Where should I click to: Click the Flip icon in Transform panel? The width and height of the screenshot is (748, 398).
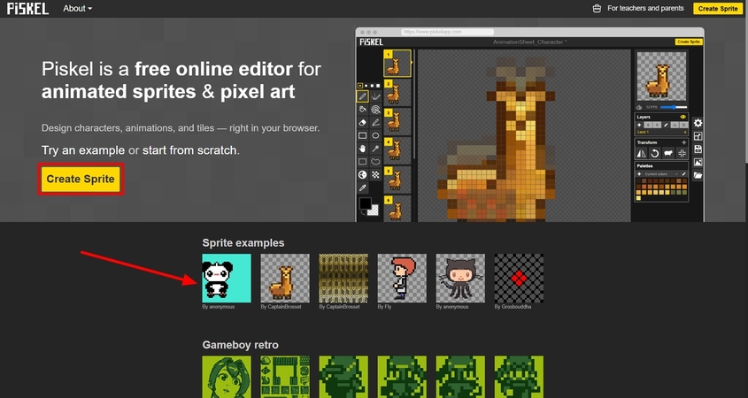pos(642,153)
